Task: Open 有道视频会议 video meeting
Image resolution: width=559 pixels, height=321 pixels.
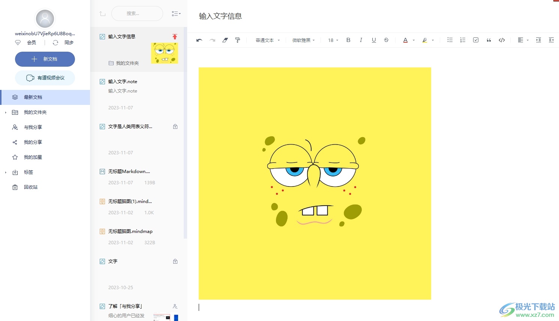Action: [x=45, y=78]
